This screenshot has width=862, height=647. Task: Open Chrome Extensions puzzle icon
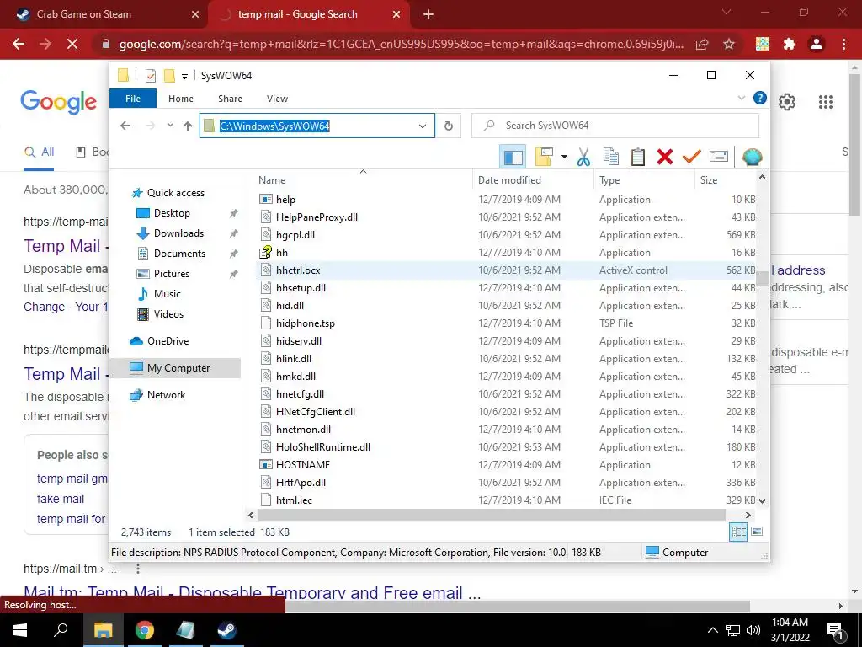coord(790,44)
